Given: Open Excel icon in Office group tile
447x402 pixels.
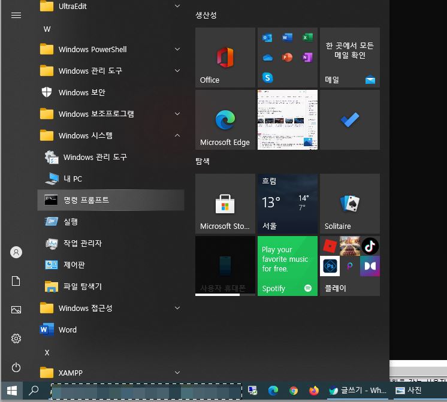Looking at the screenshot, I should [x=307, y=37].
